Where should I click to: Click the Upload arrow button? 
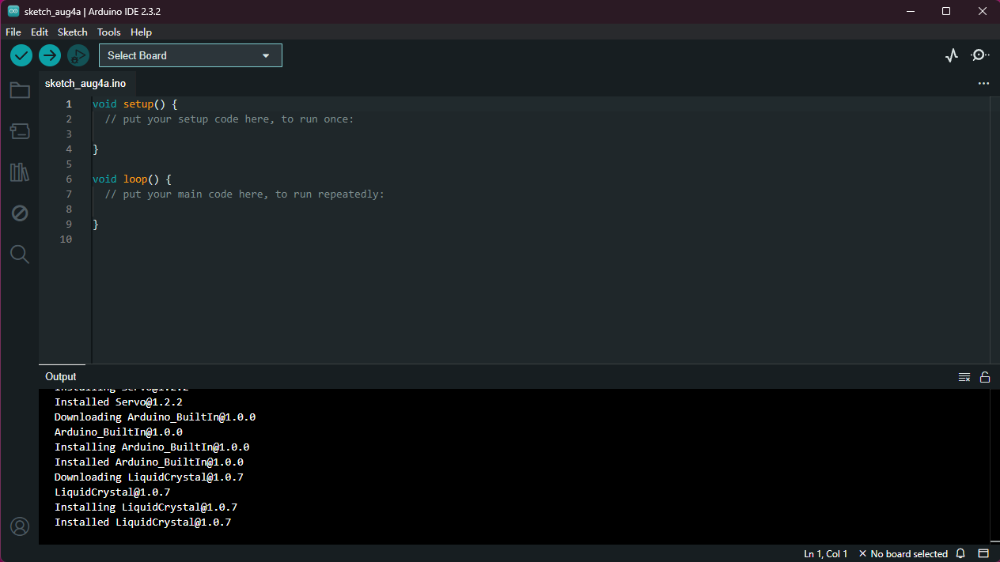(x=50, y=55)
